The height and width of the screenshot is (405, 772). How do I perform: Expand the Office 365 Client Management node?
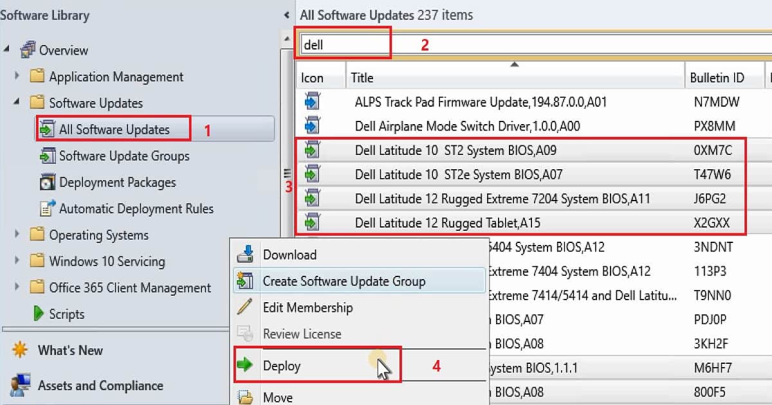click(17, 287)
